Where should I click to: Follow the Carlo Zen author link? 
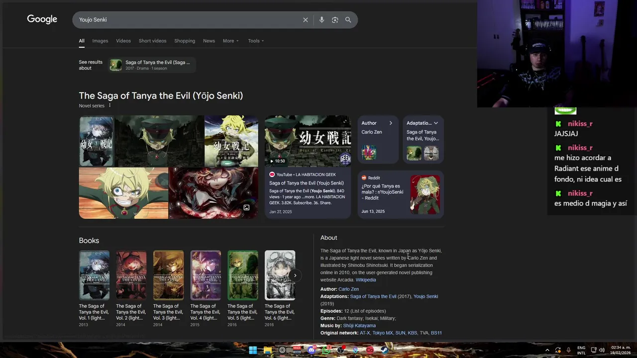[x=348, y=289]
